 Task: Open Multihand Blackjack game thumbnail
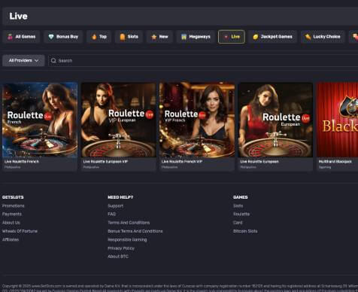pos(337,120)
